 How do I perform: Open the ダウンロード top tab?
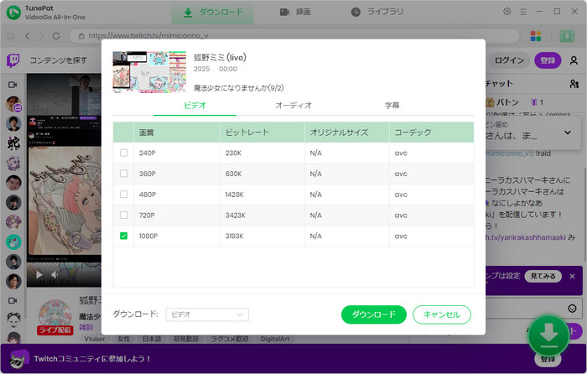pos(213,13)
